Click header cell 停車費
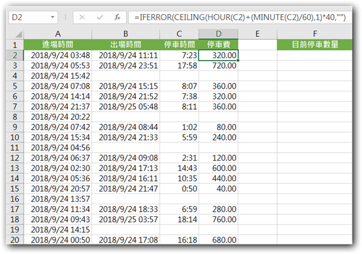 point(218,45)
